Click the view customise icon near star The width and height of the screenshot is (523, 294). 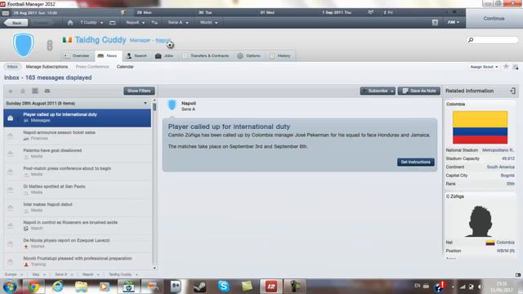pyautogui.click(x=516, y=67)
